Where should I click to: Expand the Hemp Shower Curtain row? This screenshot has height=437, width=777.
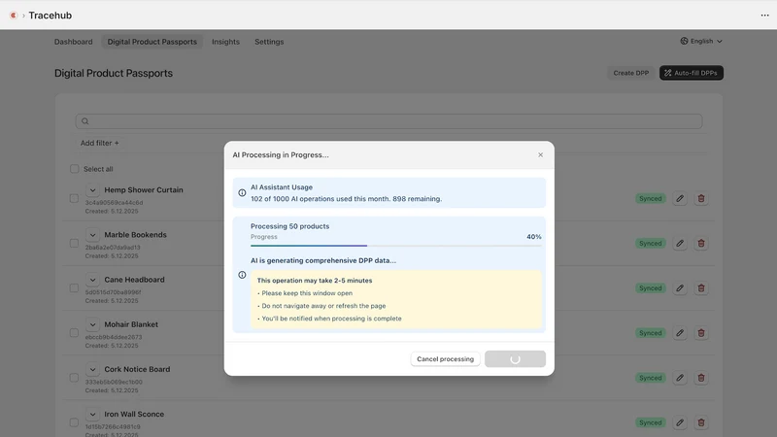pyautogui.click(x=92, y=190)
